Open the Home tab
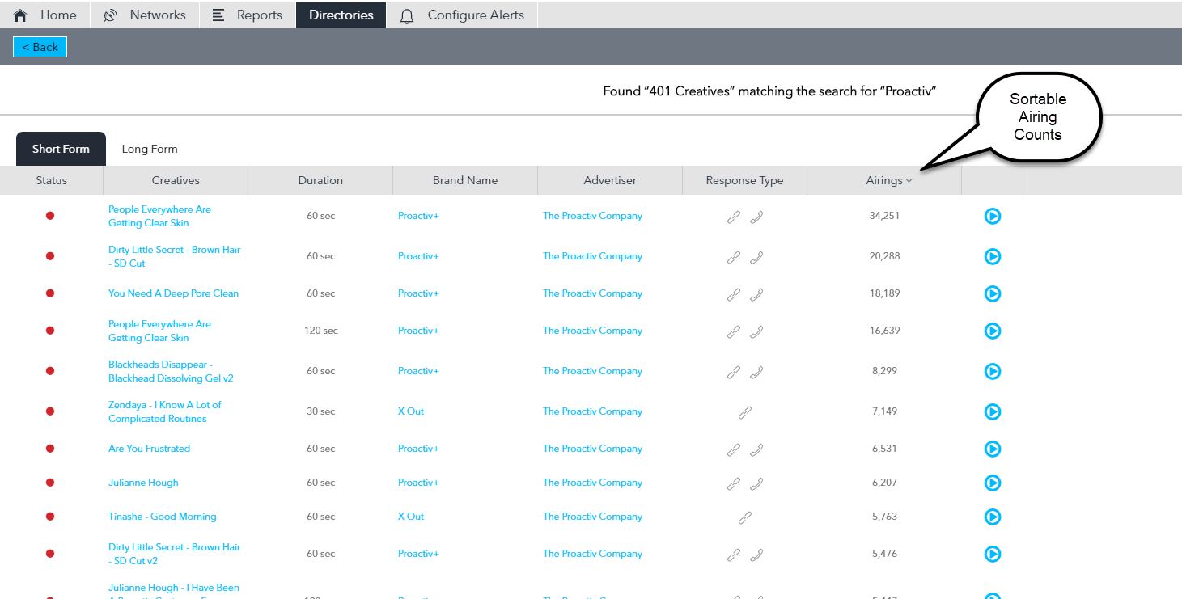The image size is (1182, 599). point(45,15)
